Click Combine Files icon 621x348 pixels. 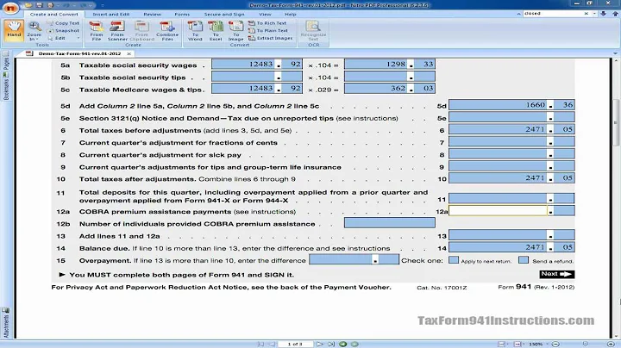[167, 31]
